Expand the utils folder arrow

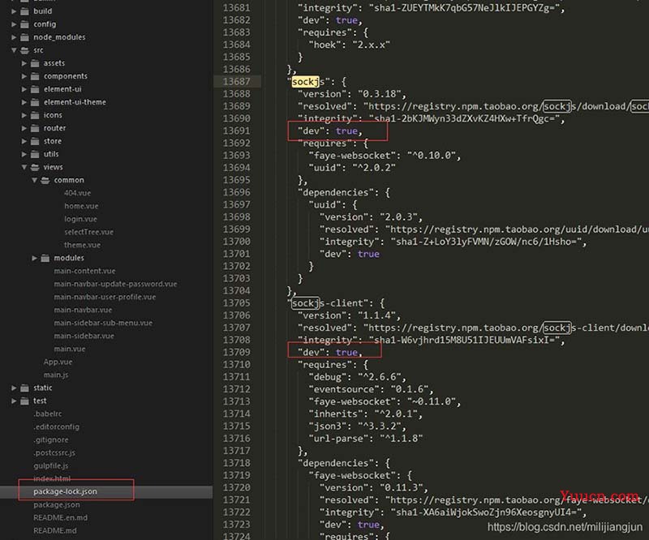24,154
